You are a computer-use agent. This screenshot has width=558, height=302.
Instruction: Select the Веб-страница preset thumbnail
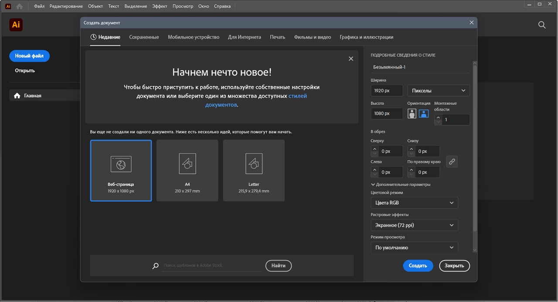click(121, 170)
